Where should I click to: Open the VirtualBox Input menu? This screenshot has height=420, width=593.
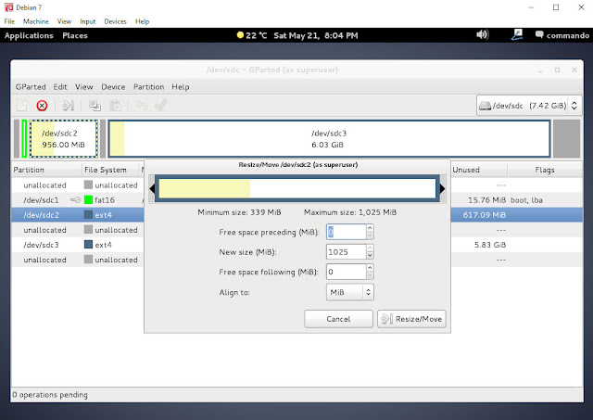click(88, 21)
